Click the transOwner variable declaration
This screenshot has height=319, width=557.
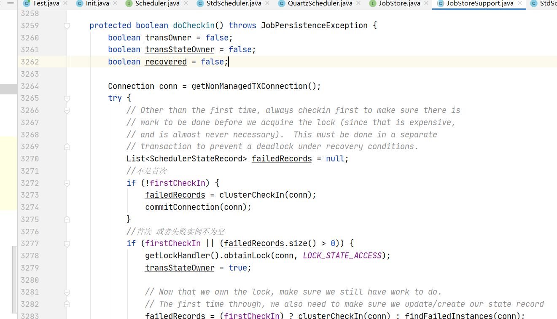click(168, 38)
